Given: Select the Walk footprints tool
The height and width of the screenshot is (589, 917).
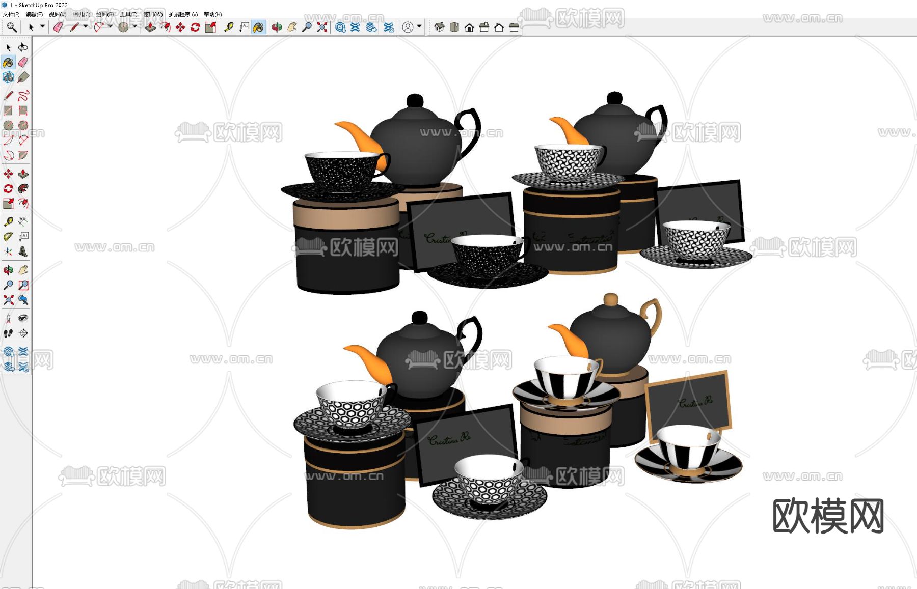Looking at the screenshot, I should click(8, 333).
